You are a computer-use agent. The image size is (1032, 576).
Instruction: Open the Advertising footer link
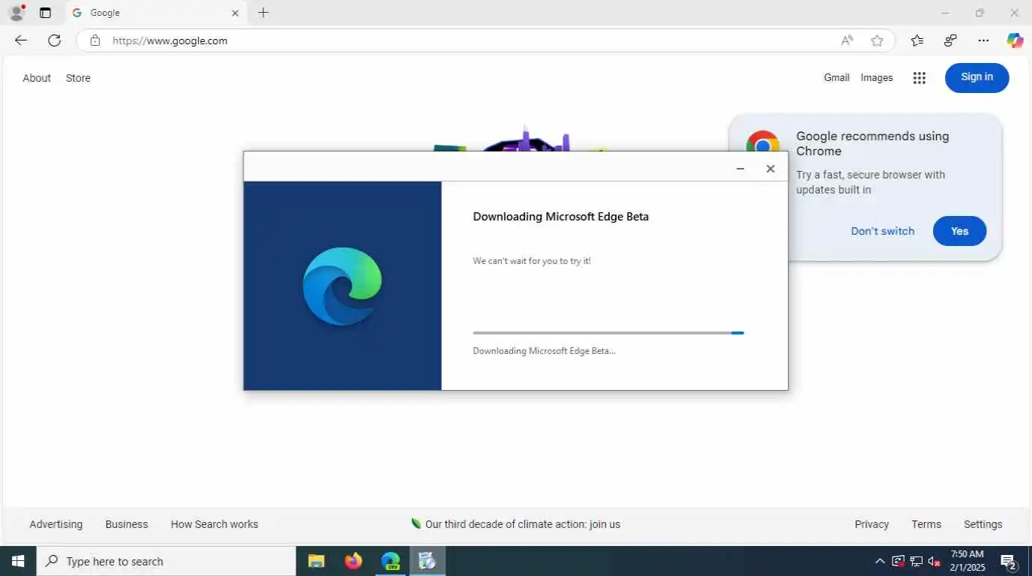point(56,524)
